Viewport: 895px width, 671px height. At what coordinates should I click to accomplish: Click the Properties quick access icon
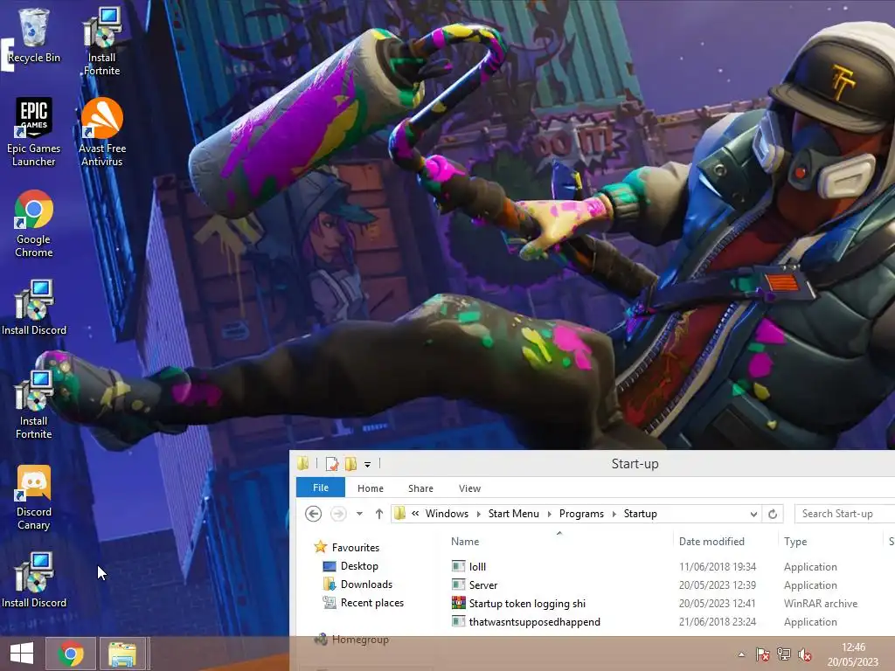click(x=331, y=464)
